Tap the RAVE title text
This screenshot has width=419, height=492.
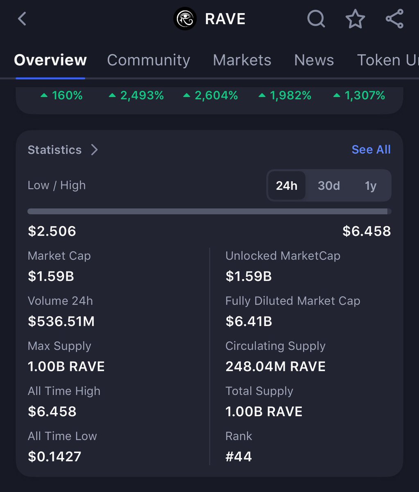pyautogui.click(x=225, y=19)
